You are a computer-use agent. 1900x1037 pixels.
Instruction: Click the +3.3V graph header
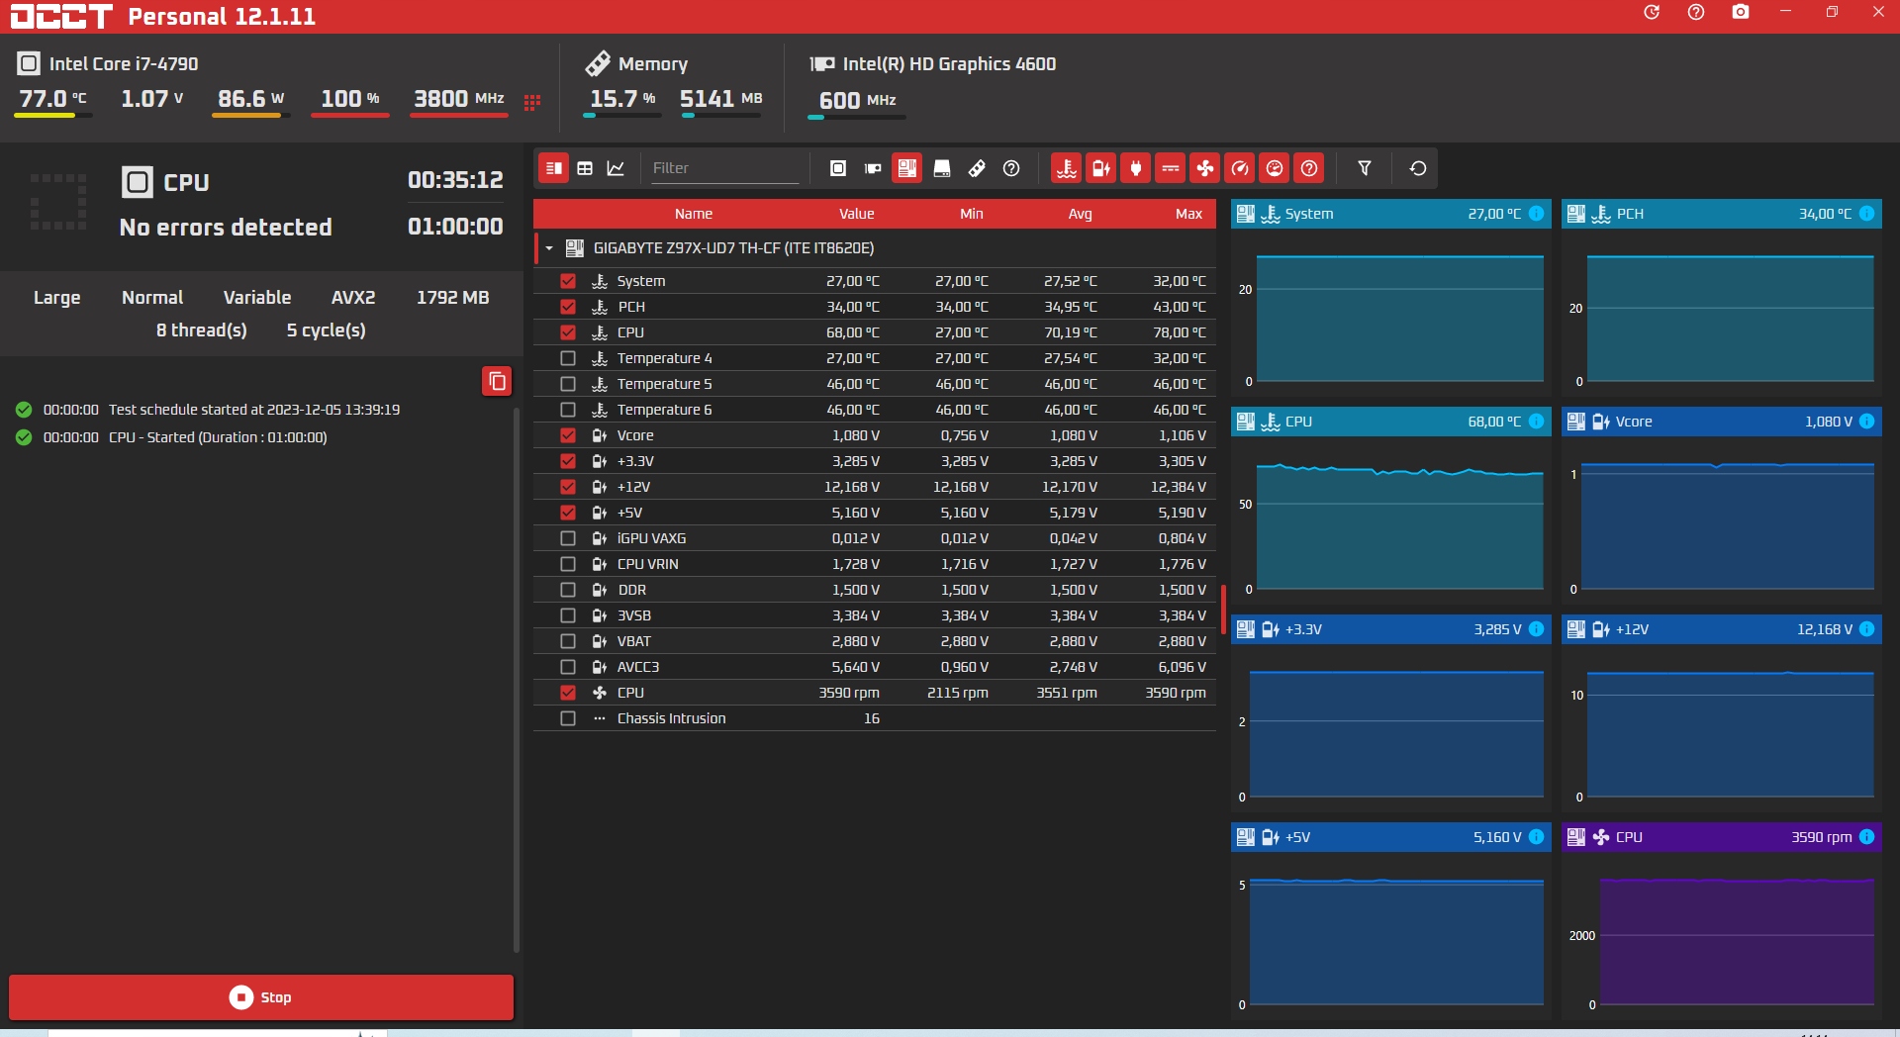pos(1391,629)
